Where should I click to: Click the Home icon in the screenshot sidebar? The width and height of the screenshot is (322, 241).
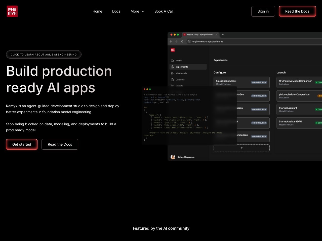[172, 61]
